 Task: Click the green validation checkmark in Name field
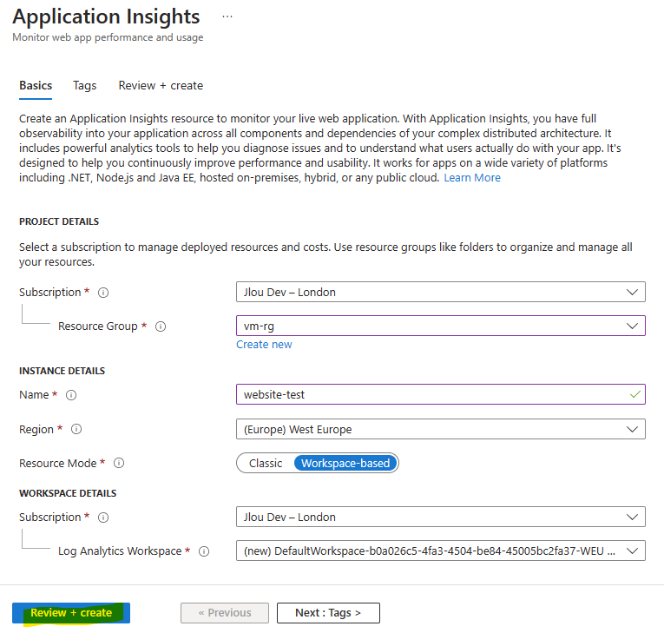pyautogui.click(x=635, y=394)
